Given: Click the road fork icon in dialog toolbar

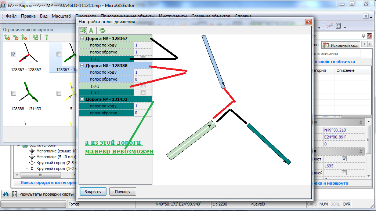Looking at the screenshot, I should tap(91, 30).
